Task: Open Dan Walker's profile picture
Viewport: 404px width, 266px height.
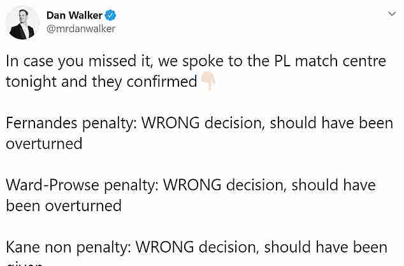Action: tap(22, 23)
